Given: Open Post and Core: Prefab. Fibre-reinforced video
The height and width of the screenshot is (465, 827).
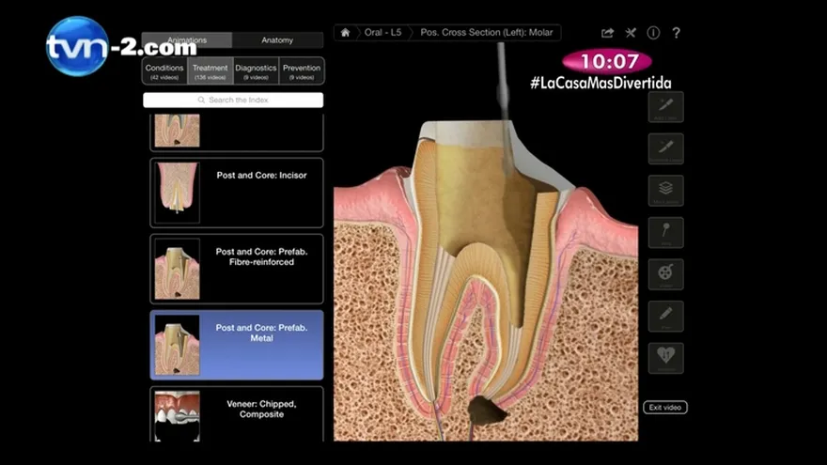Looking at the screenshot, I should (237, 269).
